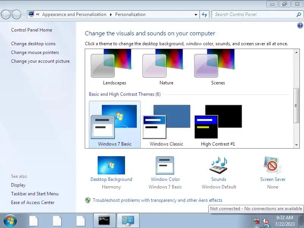
Task: Click the theme list scroll down arrow
Action: coord(296,145)
